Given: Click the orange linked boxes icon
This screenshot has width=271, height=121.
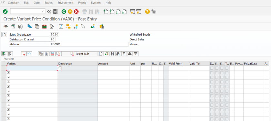Looking at the screenshot, I should point(68,26).
